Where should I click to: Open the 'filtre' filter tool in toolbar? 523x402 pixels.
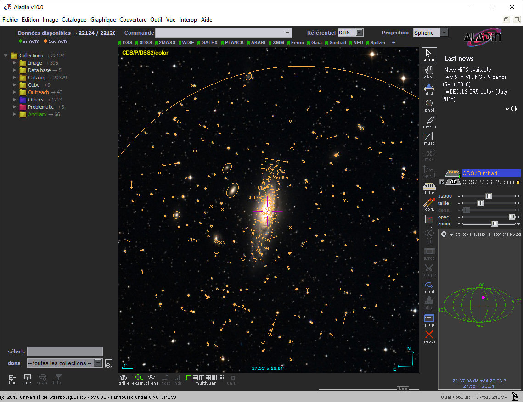point(429,188)
